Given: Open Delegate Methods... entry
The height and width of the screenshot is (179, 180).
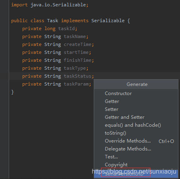Looking at the screenshot, I should 136,149.
